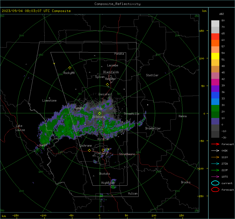Click the Sylvan label
Screen dimensions: 235x219
[x=100, y=77]
